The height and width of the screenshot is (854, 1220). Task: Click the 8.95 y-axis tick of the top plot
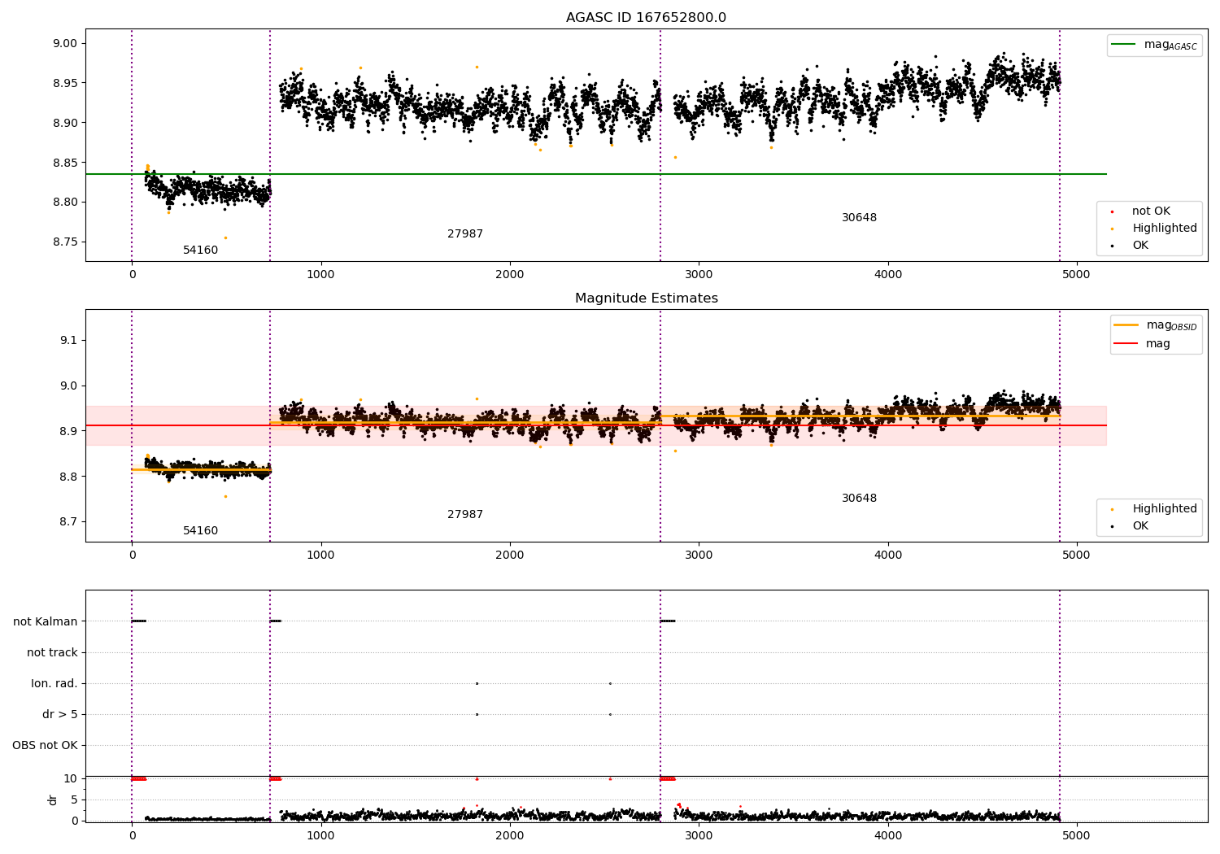(64, 83)
